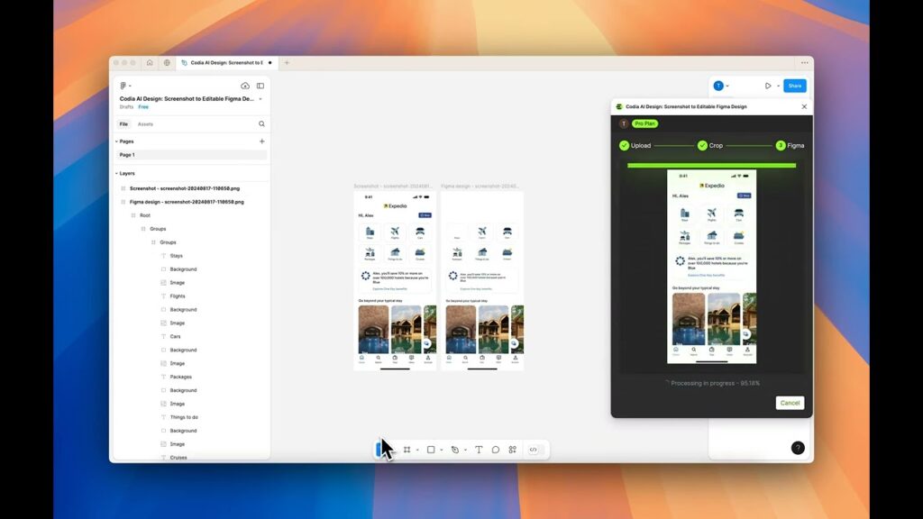Screen dimensions: 923x519
Task: Toggle Dev Mode switch in toolbar
Action: tap(534, 450)
